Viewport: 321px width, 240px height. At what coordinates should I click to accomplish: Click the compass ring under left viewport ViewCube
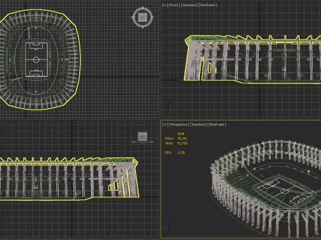[142, 141]
